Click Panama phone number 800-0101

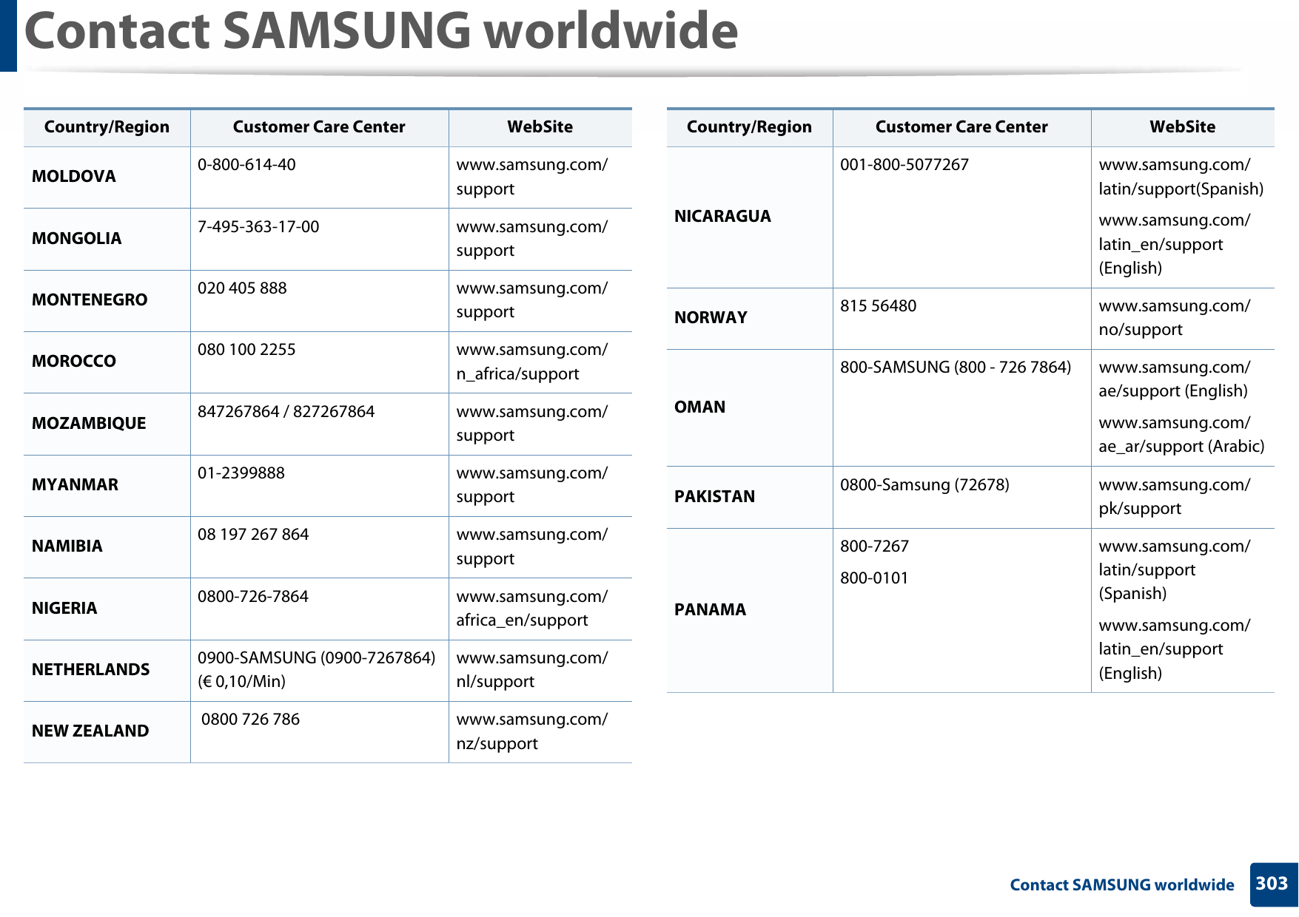[874, 578]
